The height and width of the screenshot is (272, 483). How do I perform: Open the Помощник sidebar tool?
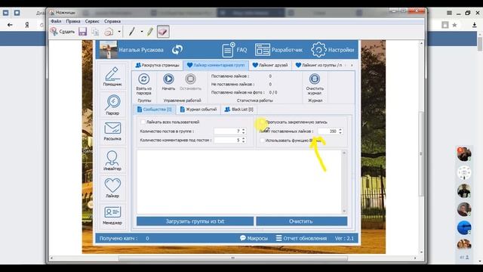click(112, 76)
